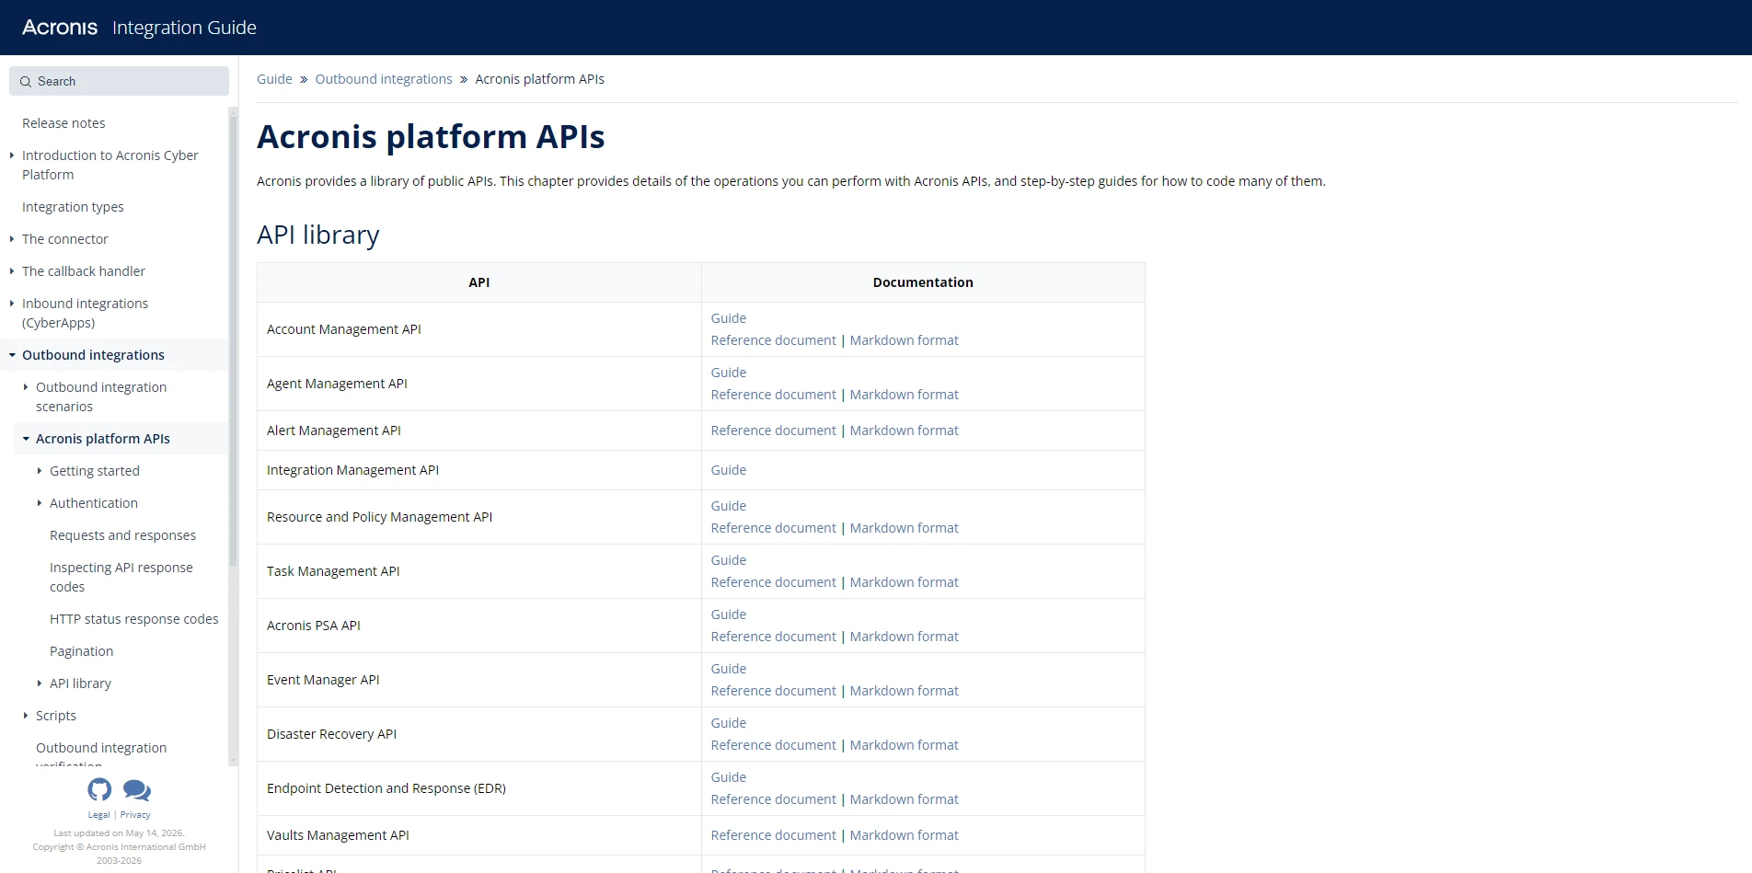
Task: Open Markdown format for Event Manager API
Action: (x=904, y=691)
